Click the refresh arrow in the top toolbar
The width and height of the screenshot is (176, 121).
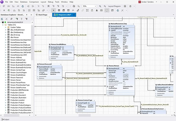point(23,6)
